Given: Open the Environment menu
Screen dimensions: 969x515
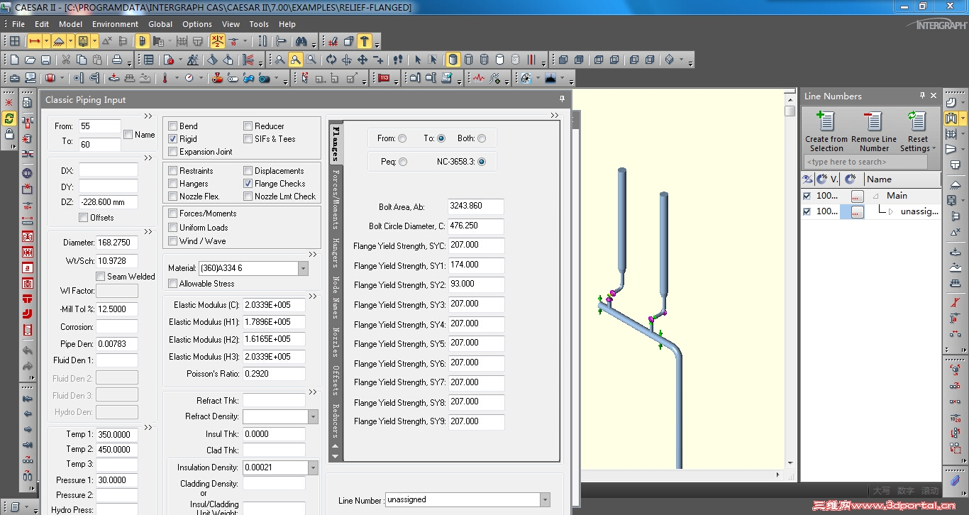Looking at the screenshot, I should click(x=115, y=24).
